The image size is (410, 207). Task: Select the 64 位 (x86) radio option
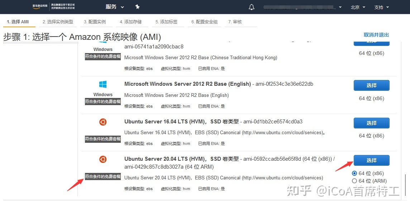(354, 173)
